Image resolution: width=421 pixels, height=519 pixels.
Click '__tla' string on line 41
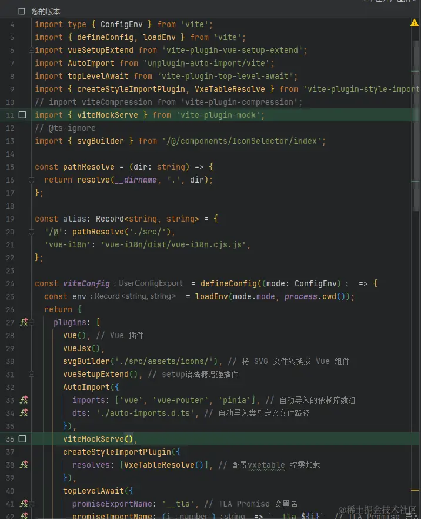pos(178,504)
